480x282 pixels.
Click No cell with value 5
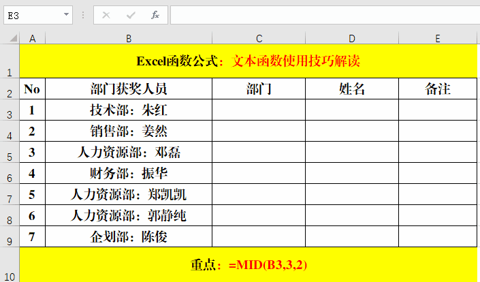pyautogui.click(x=33, y=194)
